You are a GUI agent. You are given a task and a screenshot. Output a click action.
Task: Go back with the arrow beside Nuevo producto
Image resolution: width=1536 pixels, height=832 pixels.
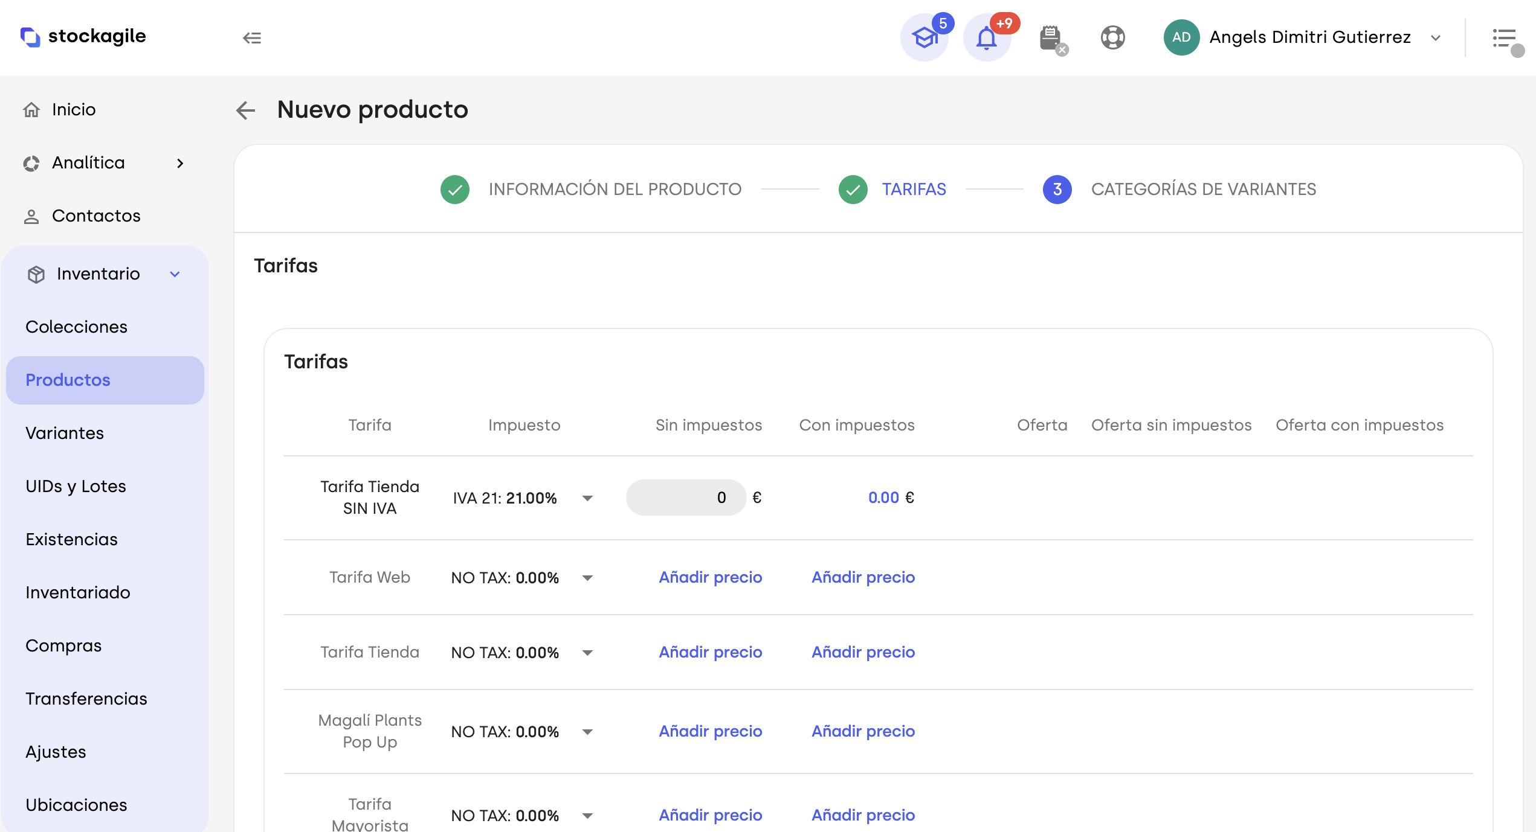(x=245, y=110)
